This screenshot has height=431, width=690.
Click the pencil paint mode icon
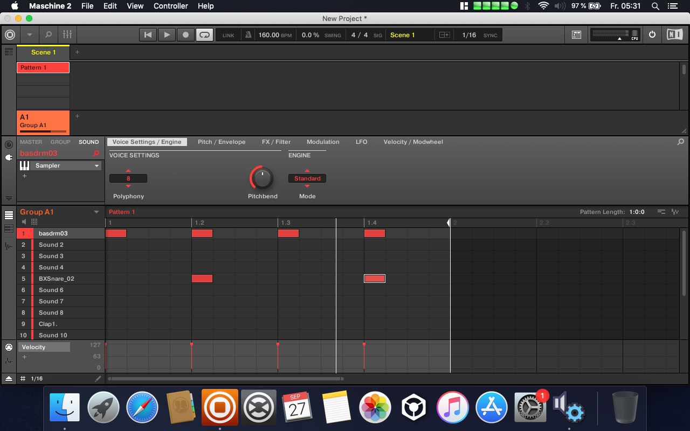click(98, 379)
